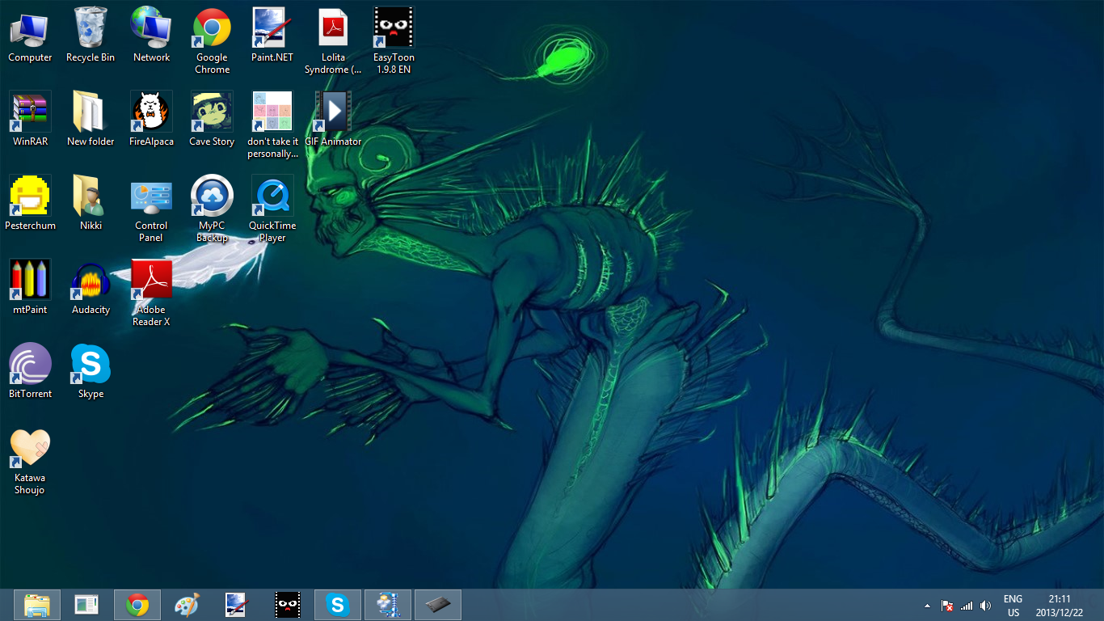Viewport: 1104px width, 621px height.
Task: Select the Nikki user folder icon
Action: (x=91, y=203)
